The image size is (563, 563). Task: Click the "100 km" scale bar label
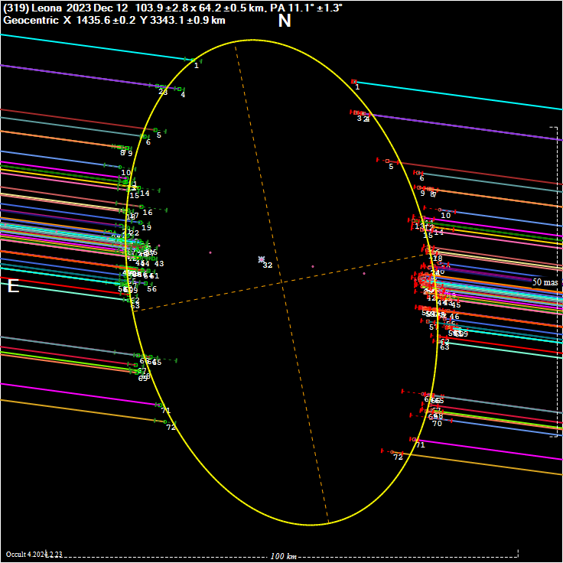point(283,556)
